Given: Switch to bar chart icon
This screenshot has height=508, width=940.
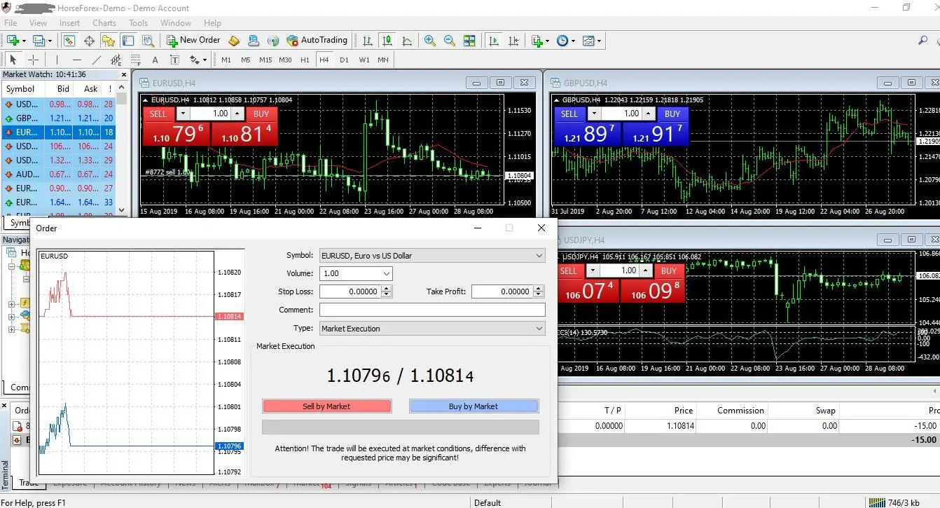Looking at the screenshot, I should 367,41.
